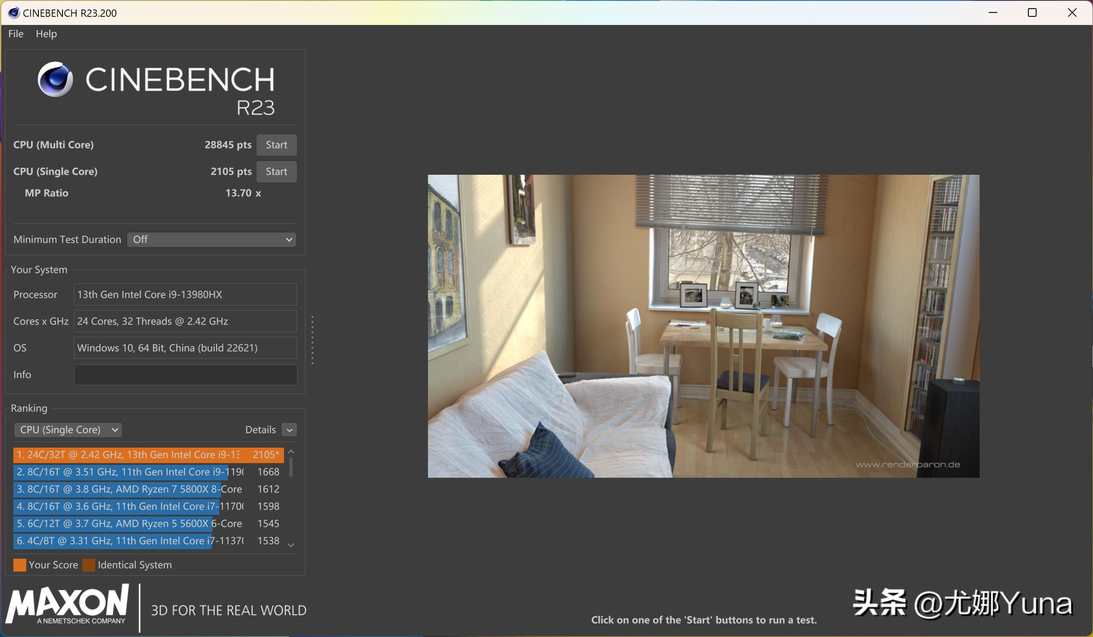Click the brown Identical System color swatch

[x=88, y=565]
